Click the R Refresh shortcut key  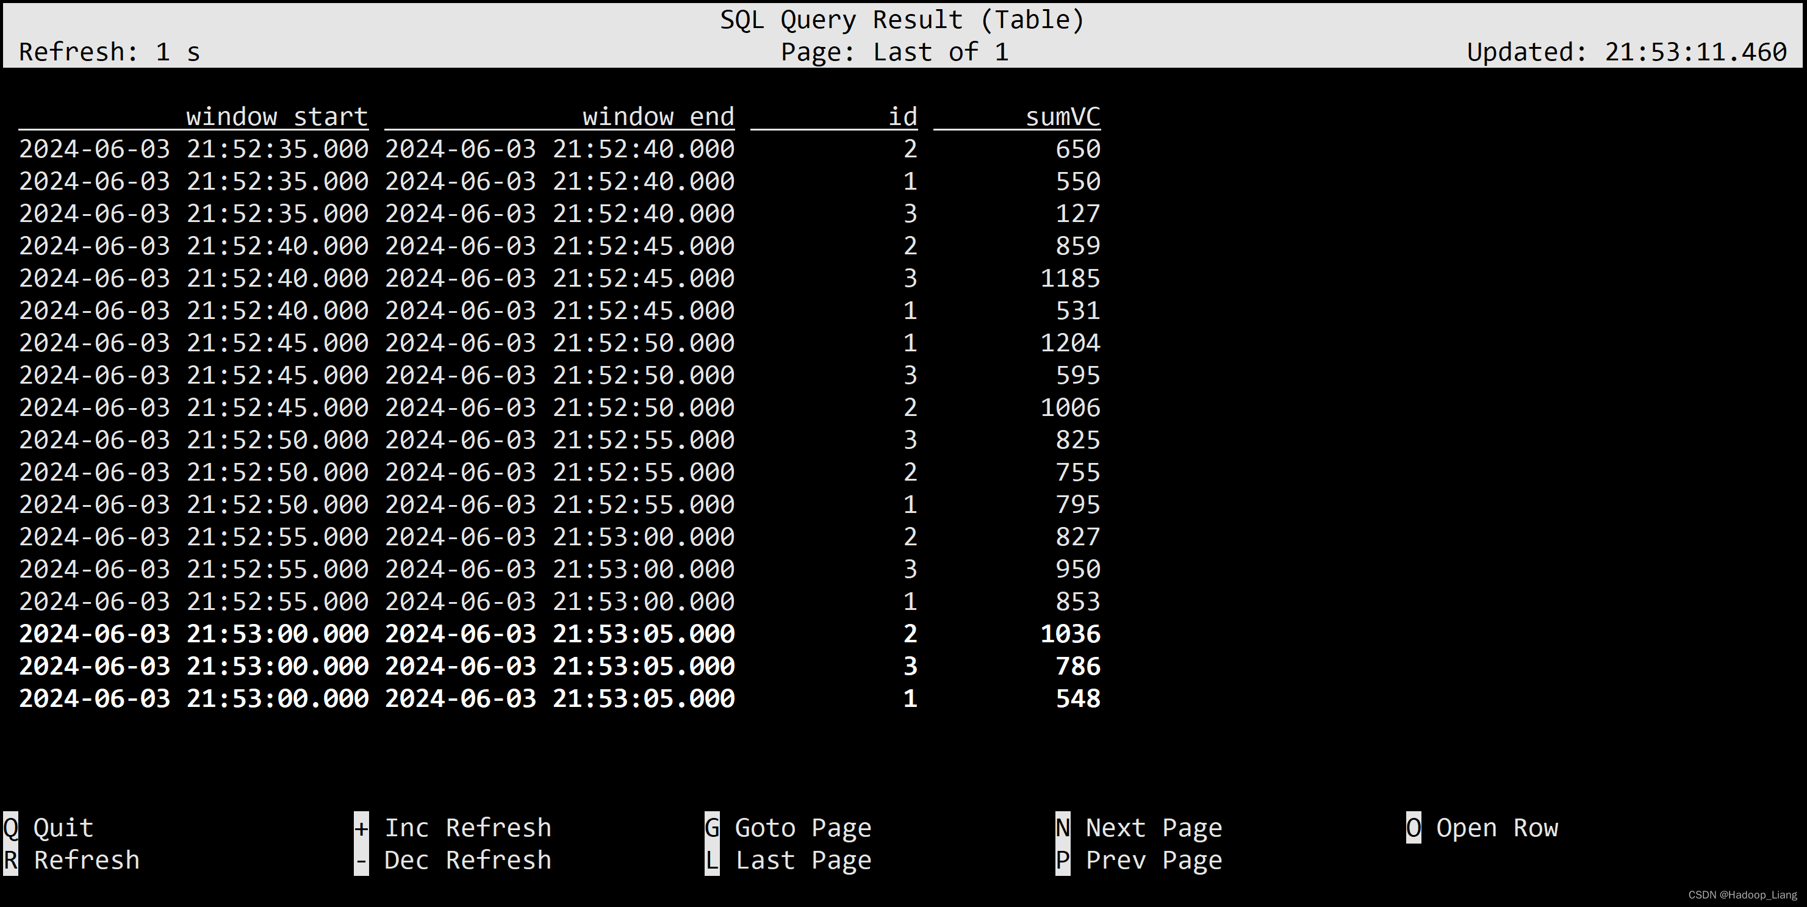point(10,860)
